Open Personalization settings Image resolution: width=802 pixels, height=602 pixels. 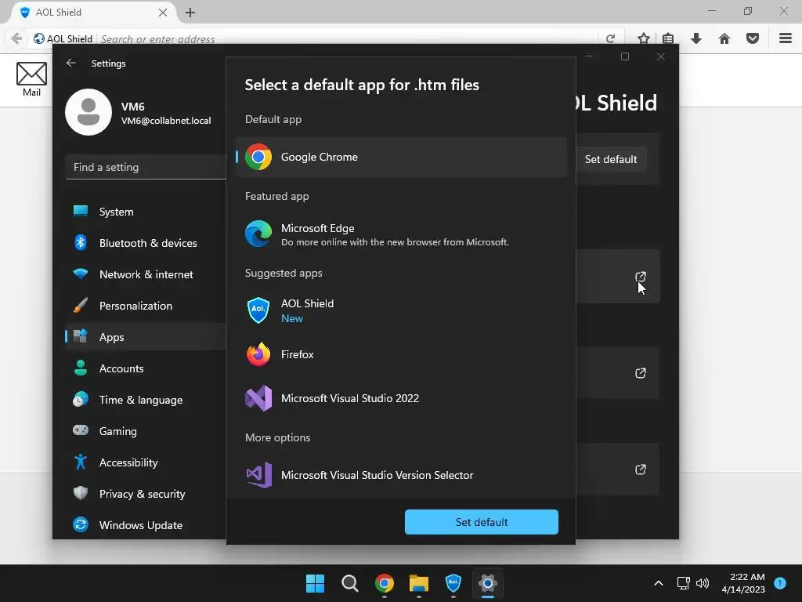(146, 306)
